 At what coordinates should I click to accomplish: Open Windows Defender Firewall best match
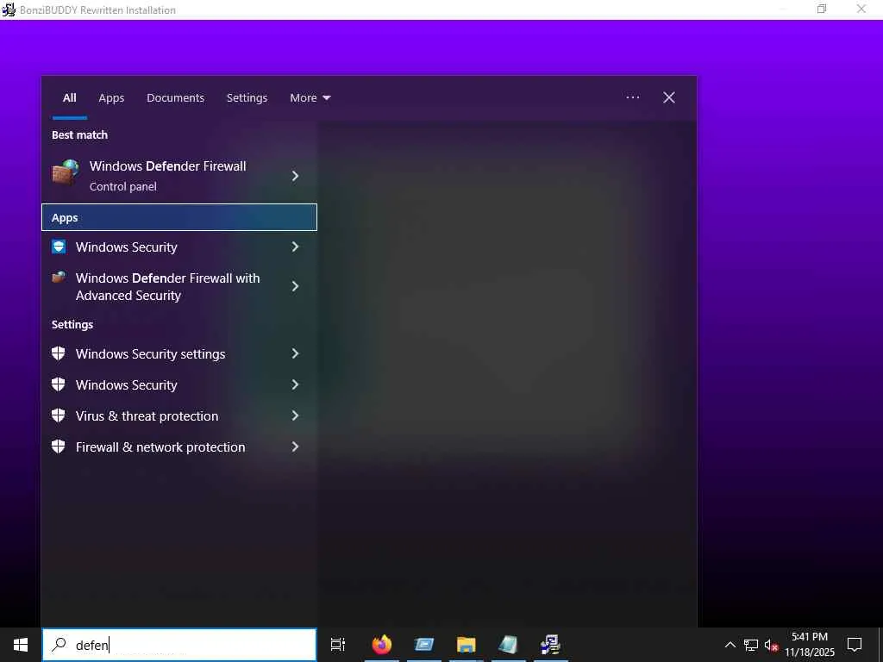coord(179,176)
